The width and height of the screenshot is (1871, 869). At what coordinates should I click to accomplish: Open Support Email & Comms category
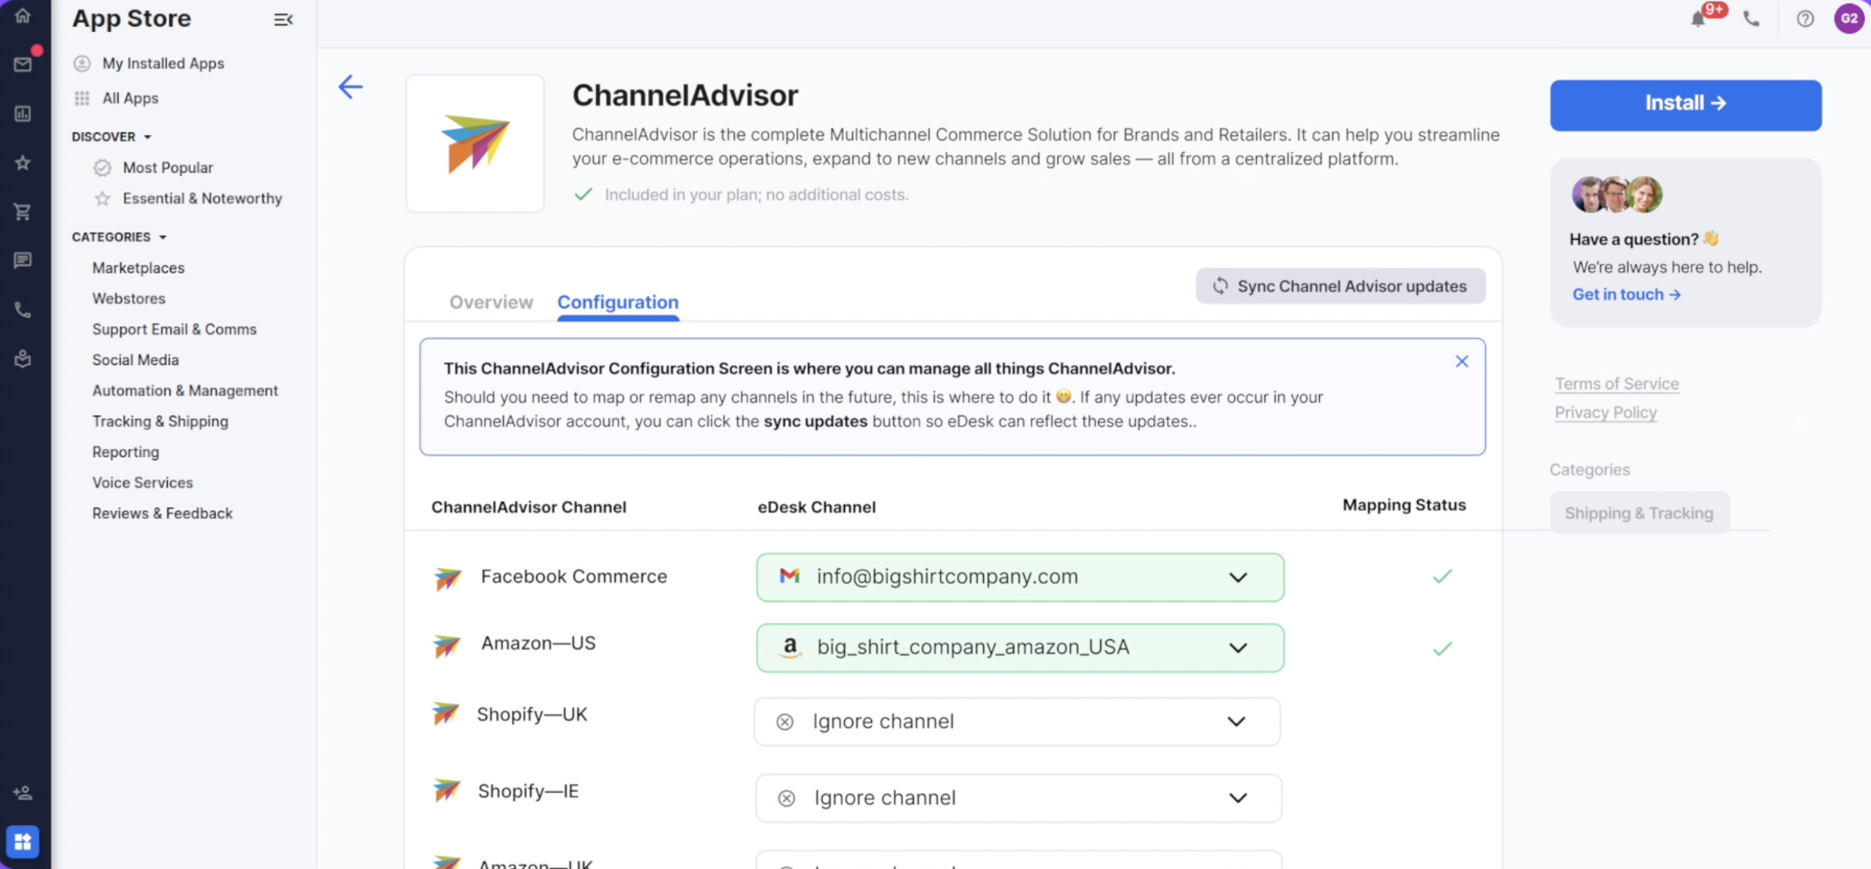174,329
